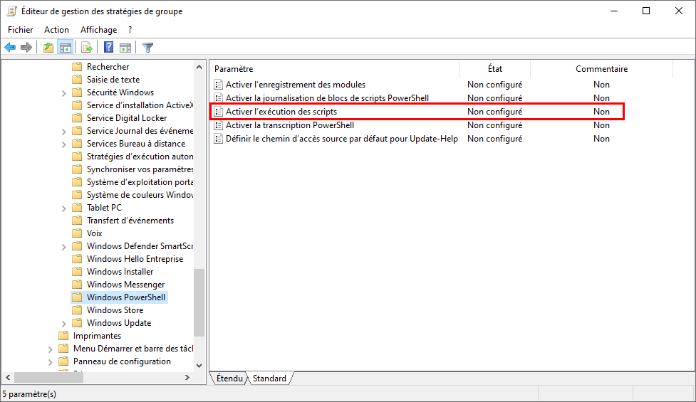
Task: Switch to the Standard tab
Action: click(269, 379)
